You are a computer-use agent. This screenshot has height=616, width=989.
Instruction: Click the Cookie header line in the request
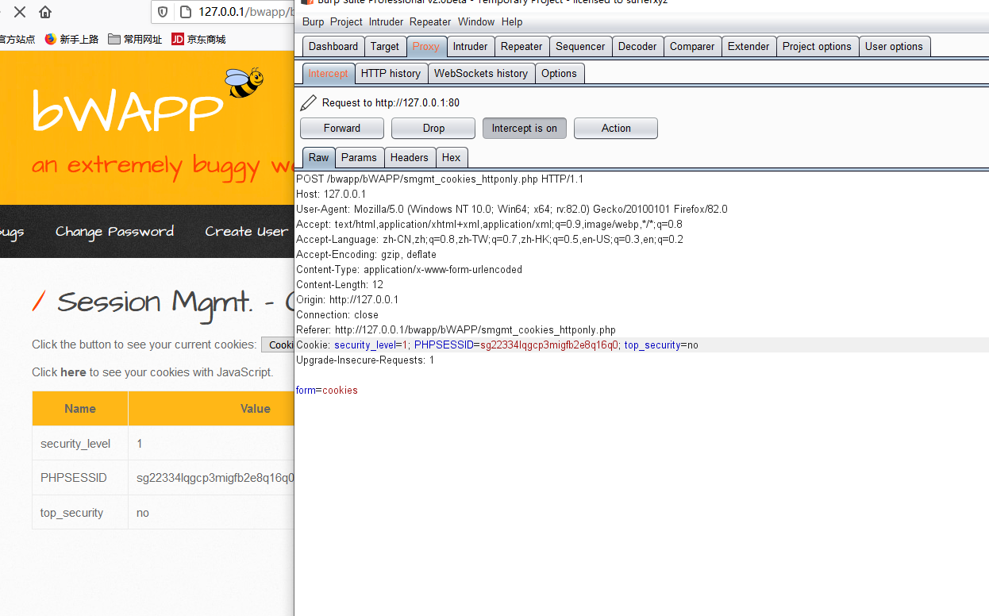[x=497, y=345]
